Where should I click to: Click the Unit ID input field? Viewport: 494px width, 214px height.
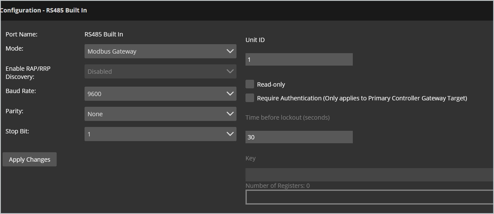coord(299,60)
